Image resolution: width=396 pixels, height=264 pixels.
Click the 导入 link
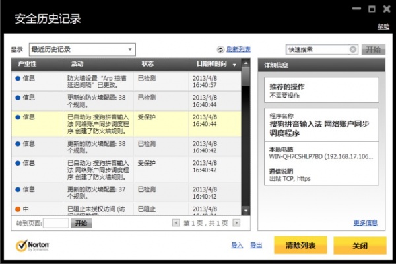(237, 245)
